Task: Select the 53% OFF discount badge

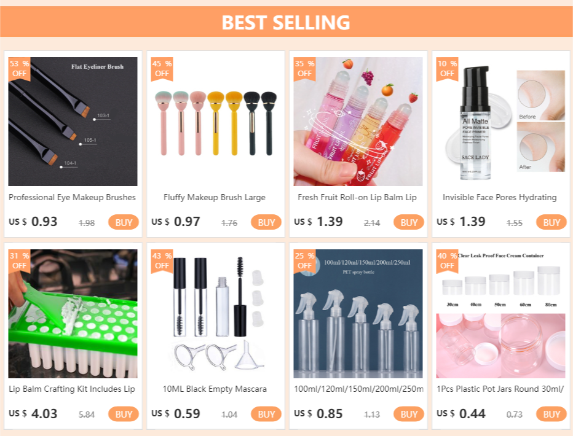Action: (19, 69)
